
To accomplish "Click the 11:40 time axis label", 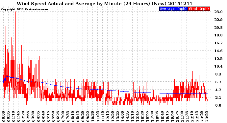I will pyautogui.click(x=103, y=116).
